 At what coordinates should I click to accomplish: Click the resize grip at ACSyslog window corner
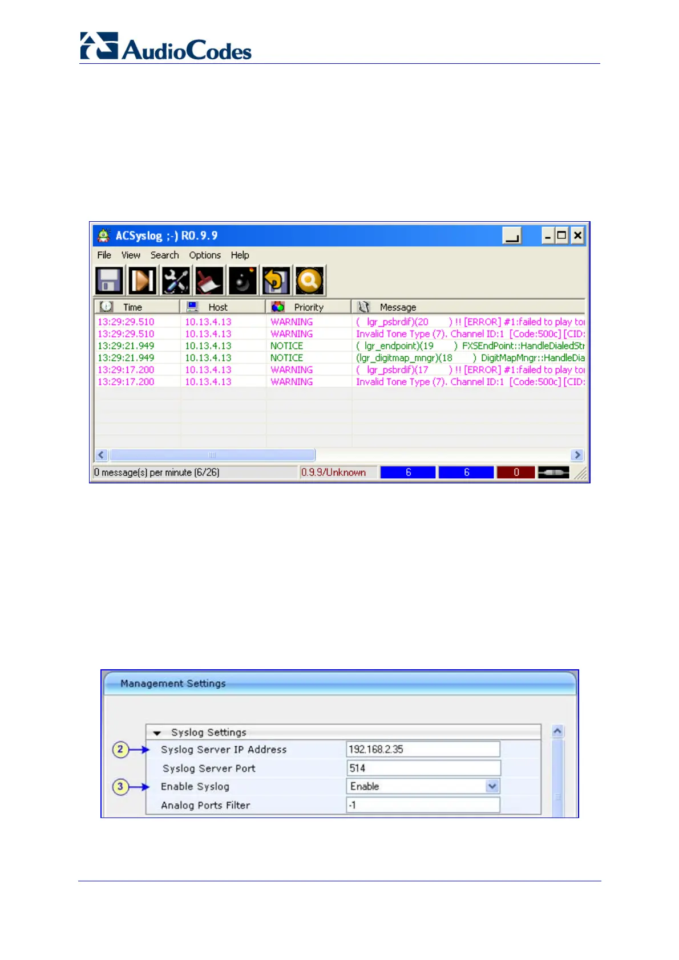[580, 473]
